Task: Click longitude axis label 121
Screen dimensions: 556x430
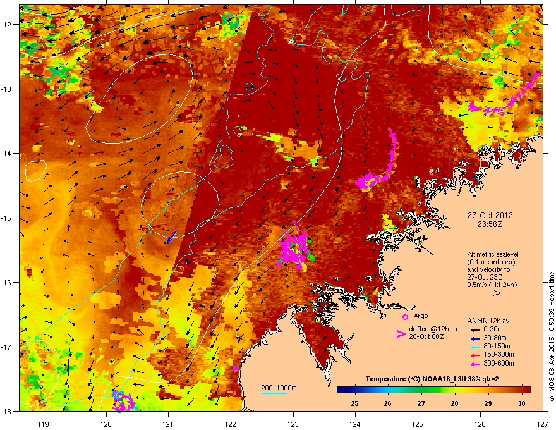Action: click(168, 424)
